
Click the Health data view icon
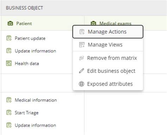point(9,63)
